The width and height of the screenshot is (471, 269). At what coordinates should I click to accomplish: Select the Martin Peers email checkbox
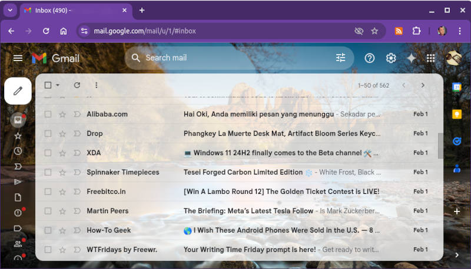pos(48,211)
